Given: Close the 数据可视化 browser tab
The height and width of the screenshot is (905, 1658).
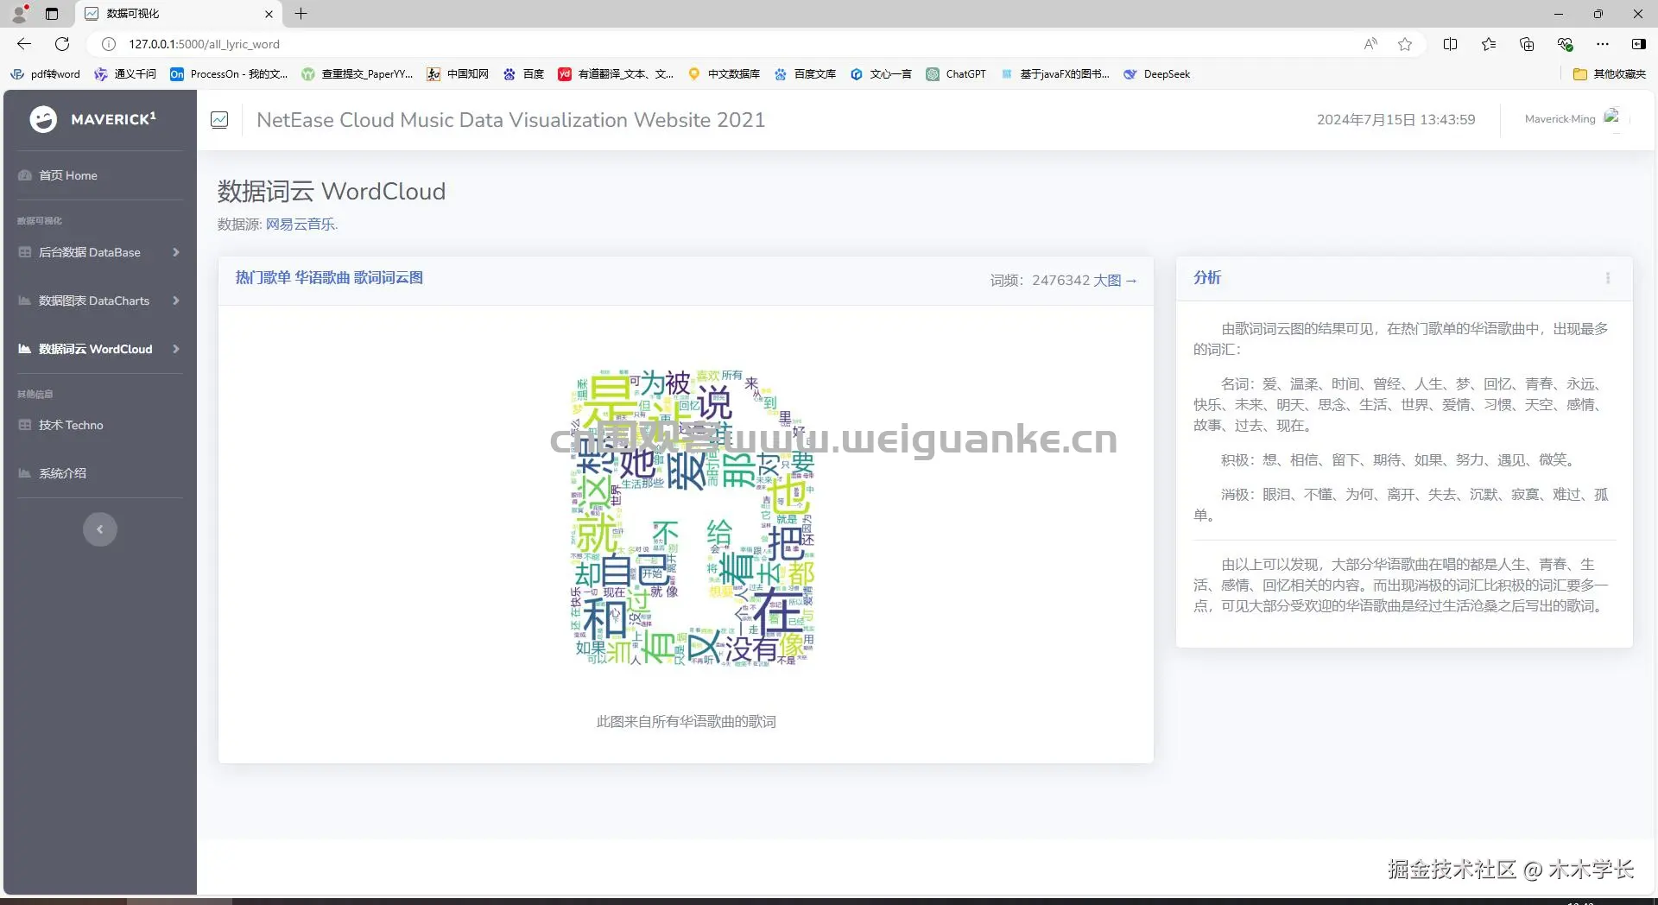Looking at the screenshot, I should click(269, 14).
